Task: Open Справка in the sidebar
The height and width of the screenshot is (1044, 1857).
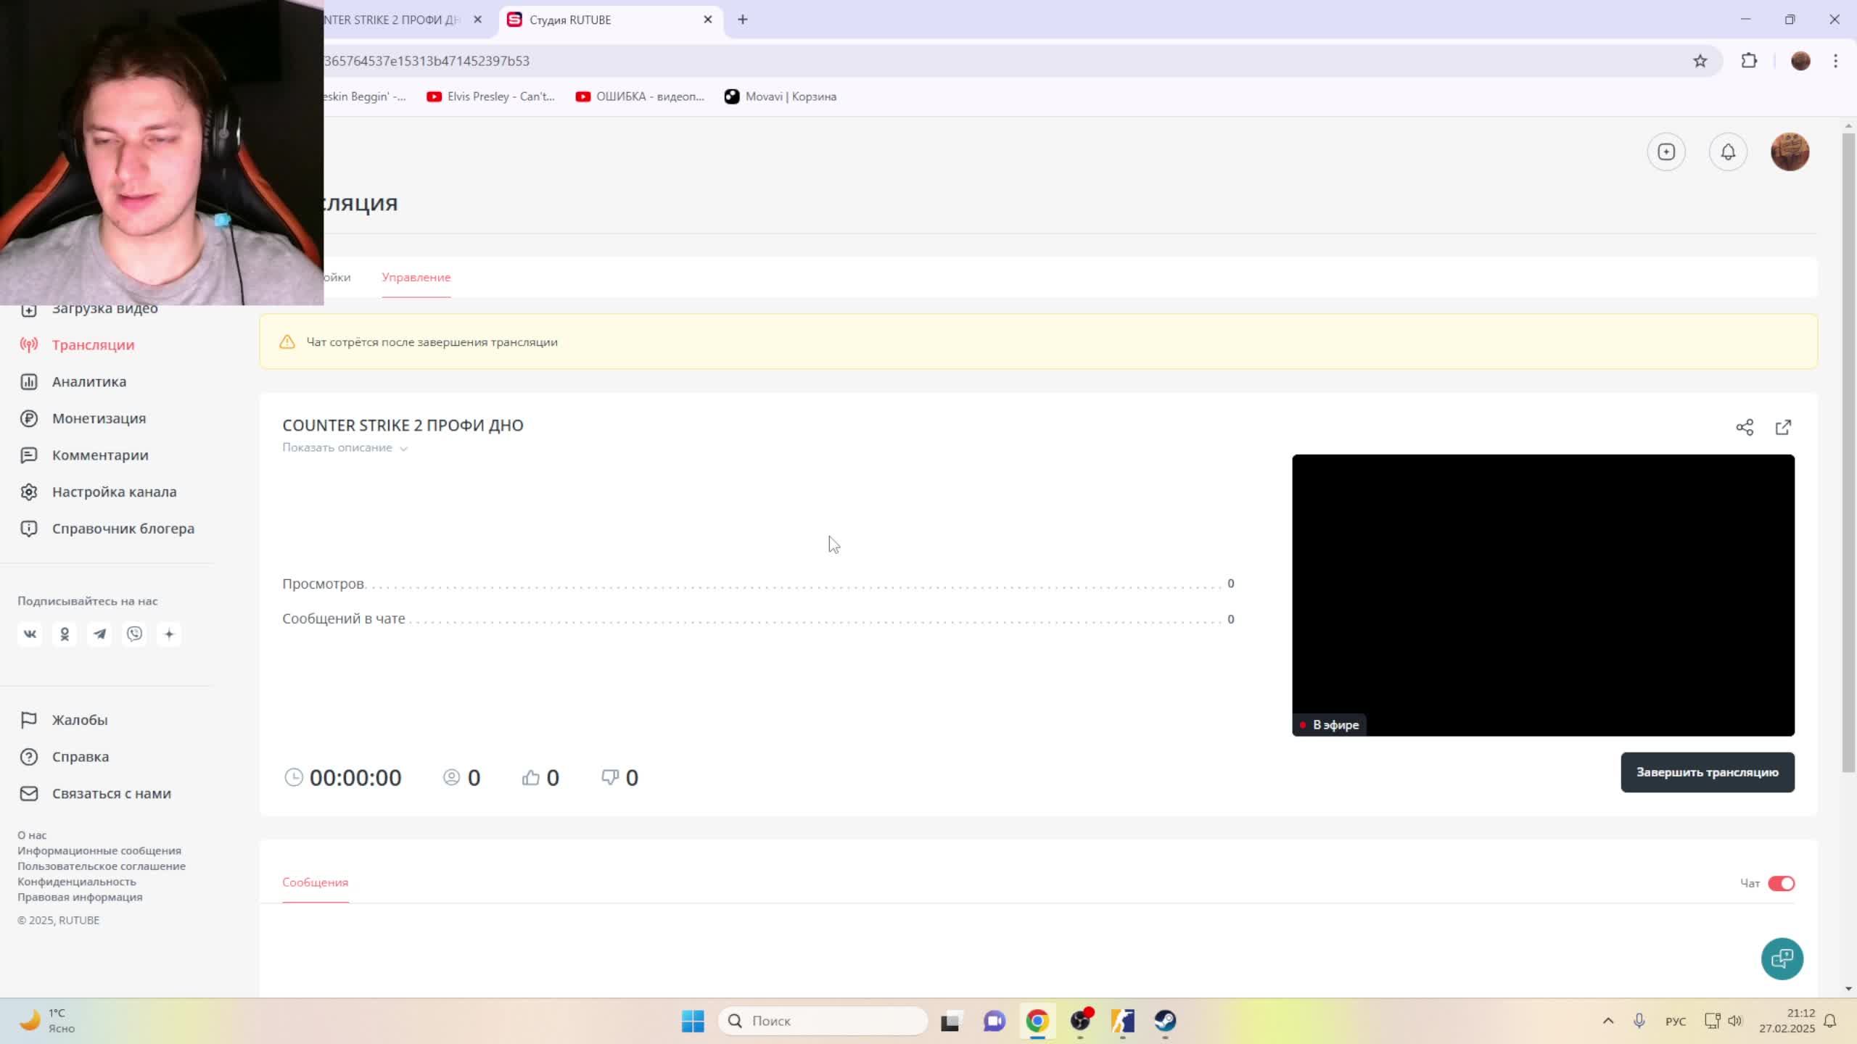Action: coord(80,757)
